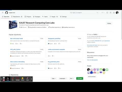Open the create new plus menu
Screen dimensions: 122x92
[x=103, y=13]
